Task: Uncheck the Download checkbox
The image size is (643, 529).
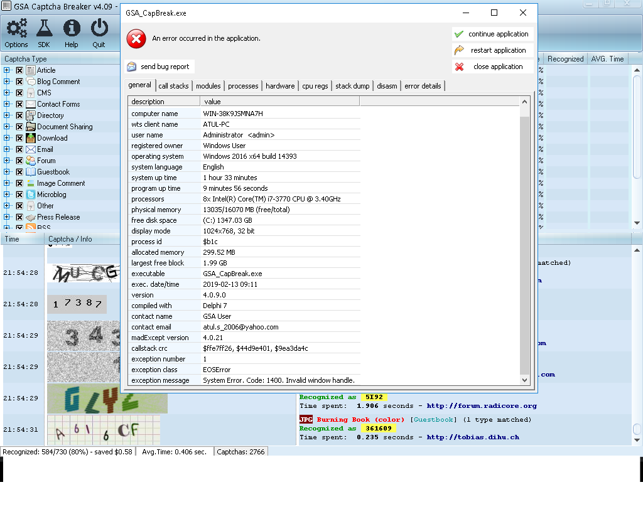Action: click(19, 138)
